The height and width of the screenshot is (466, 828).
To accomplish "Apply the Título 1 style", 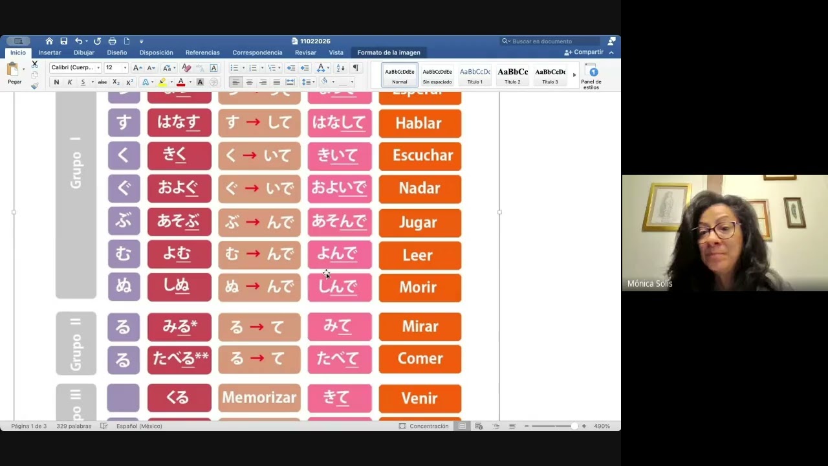I will pos(475,75).
